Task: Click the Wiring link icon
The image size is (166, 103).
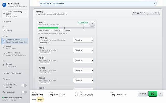Action: [4, 47]
